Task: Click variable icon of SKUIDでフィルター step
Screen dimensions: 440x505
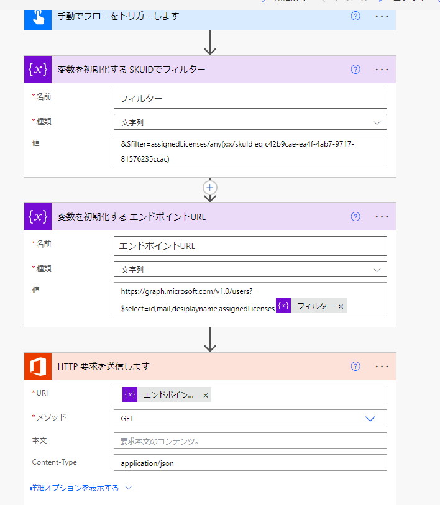Action: tap(38, 70)
